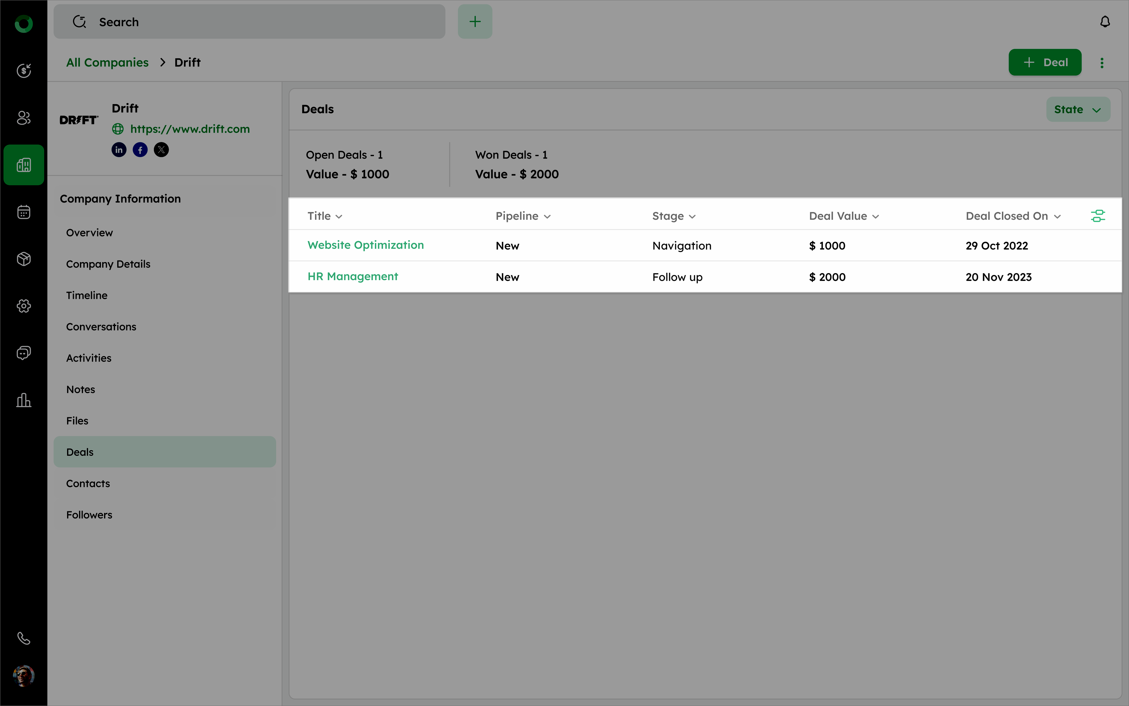Click the three-dot more options menu
Image resolution: width=1129 pixels, height=706 pixels.
1102,63
